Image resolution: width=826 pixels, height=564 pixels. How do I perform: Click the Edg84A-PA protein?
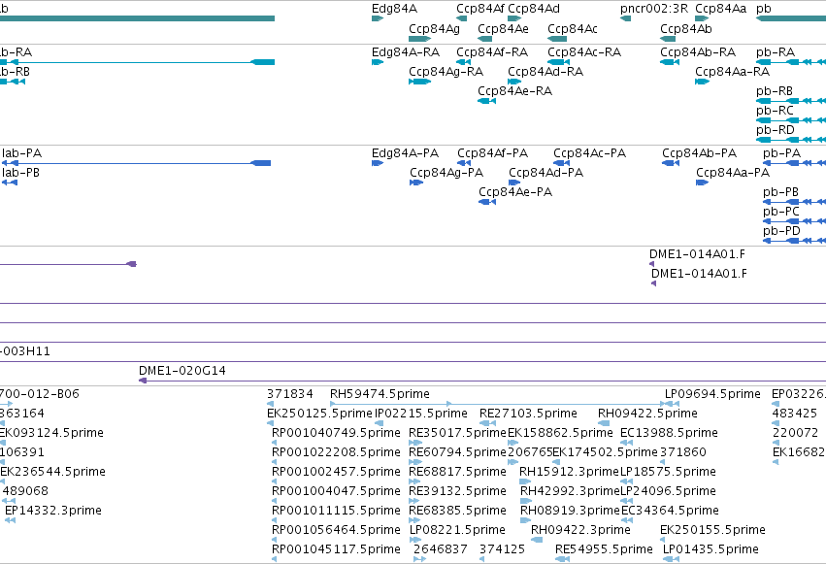(x=378, y=163)
